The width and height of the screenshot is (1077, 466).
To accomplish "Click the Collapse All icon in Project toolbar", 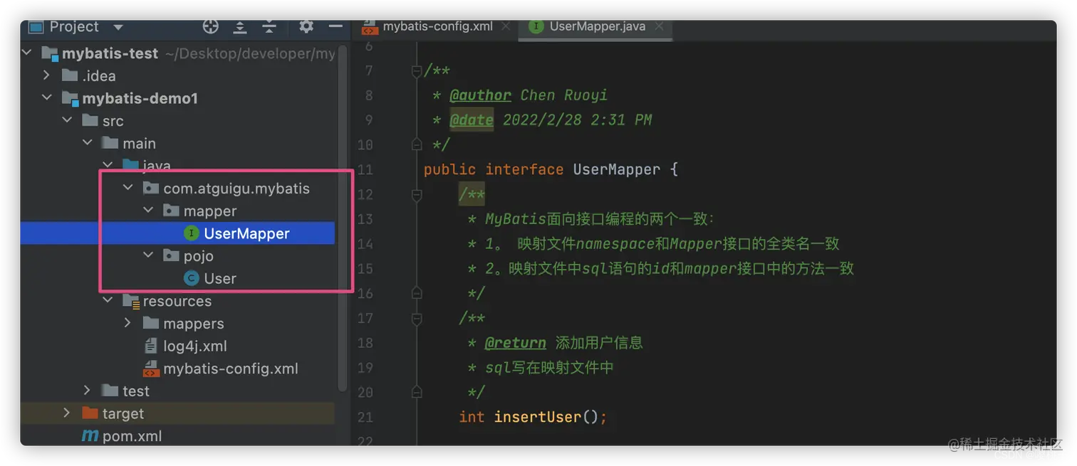I will (x=269, y=27).
